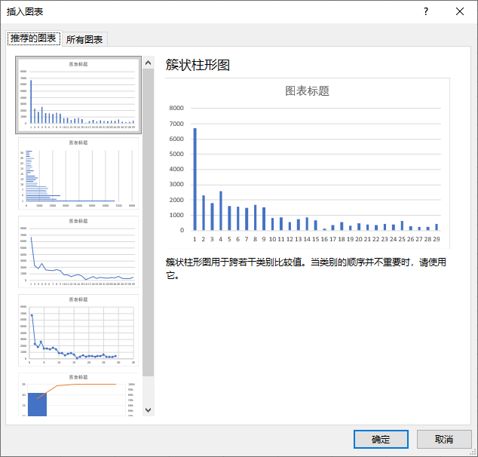This screenshot has width=478, height=457.
Task: Click the 簇状柱形图 heading text
Action: (x=197, y=65)
